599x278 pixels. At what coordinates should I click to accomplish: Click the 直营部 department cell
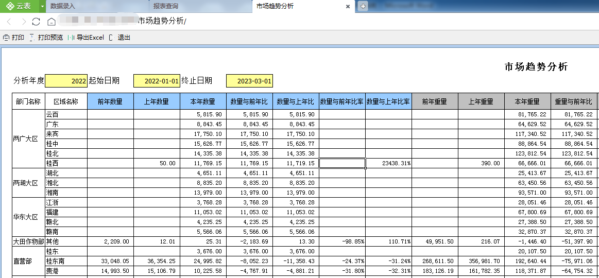28,261
